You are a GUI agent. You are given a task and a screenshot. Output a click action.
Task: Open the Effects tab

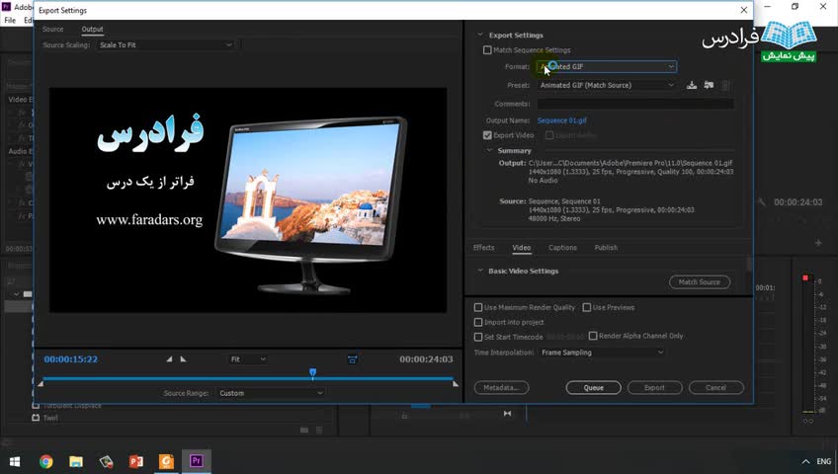tap(483, 248)
